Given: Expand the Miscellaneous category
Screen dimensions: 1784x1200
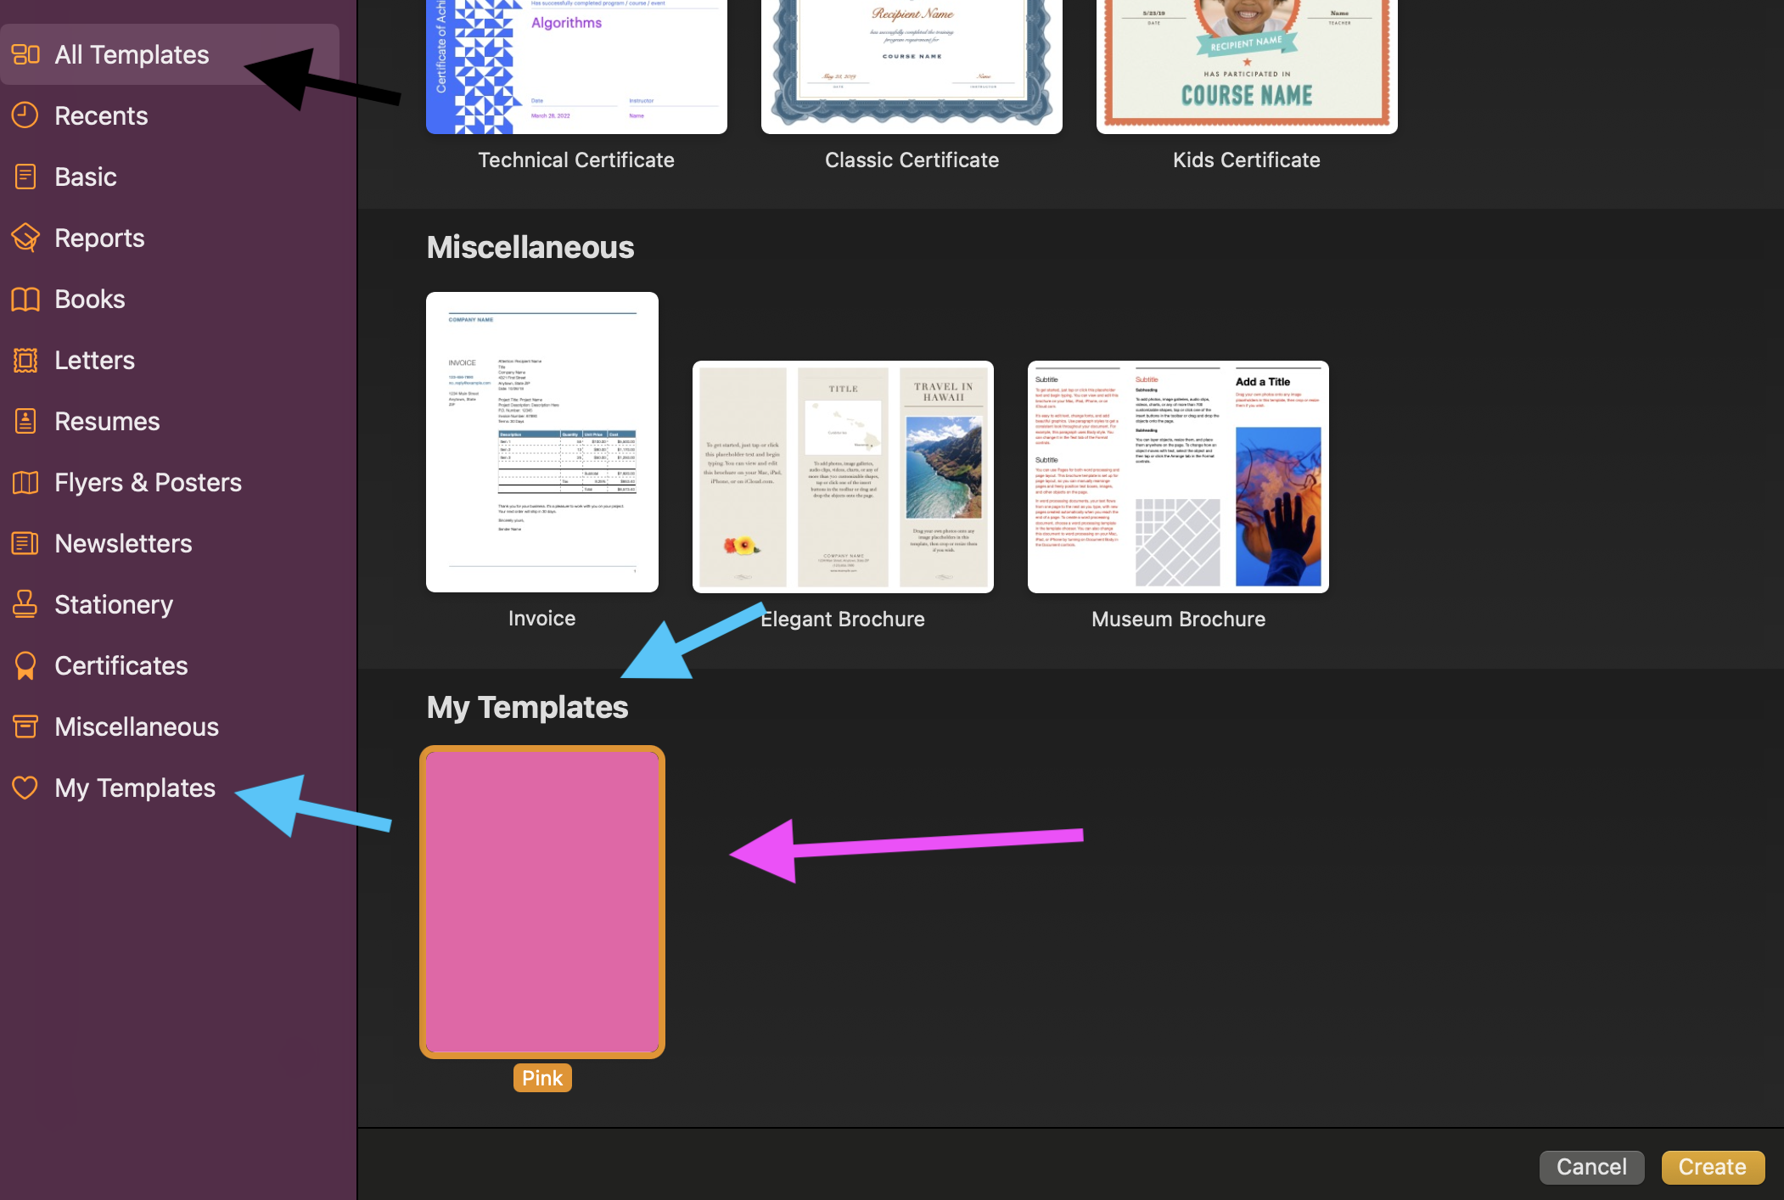Looking at the screenshot, I should (135, 726).
